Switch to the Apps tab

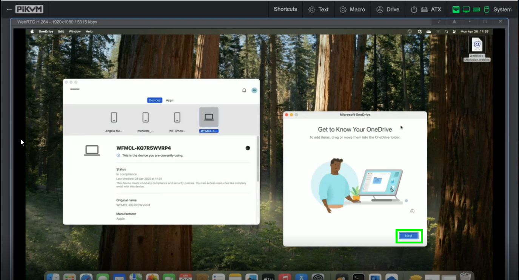click(x=170, y=100)
